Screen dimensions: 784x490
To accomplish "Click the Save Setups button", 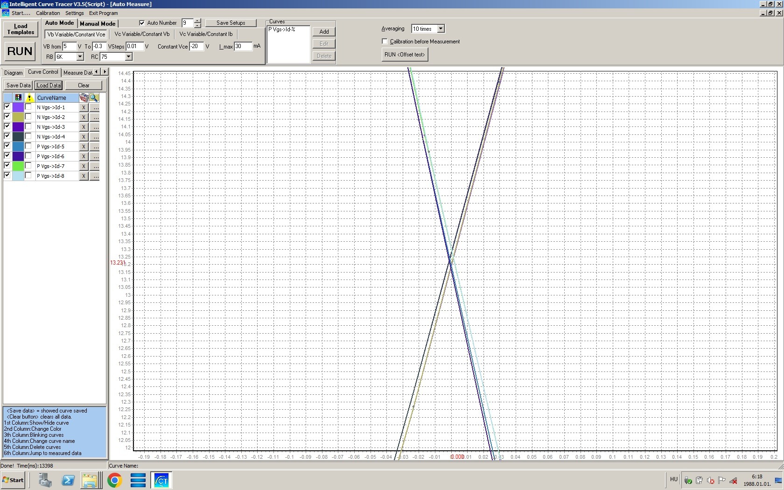I will pyautogui.click(x=231, y=23).
